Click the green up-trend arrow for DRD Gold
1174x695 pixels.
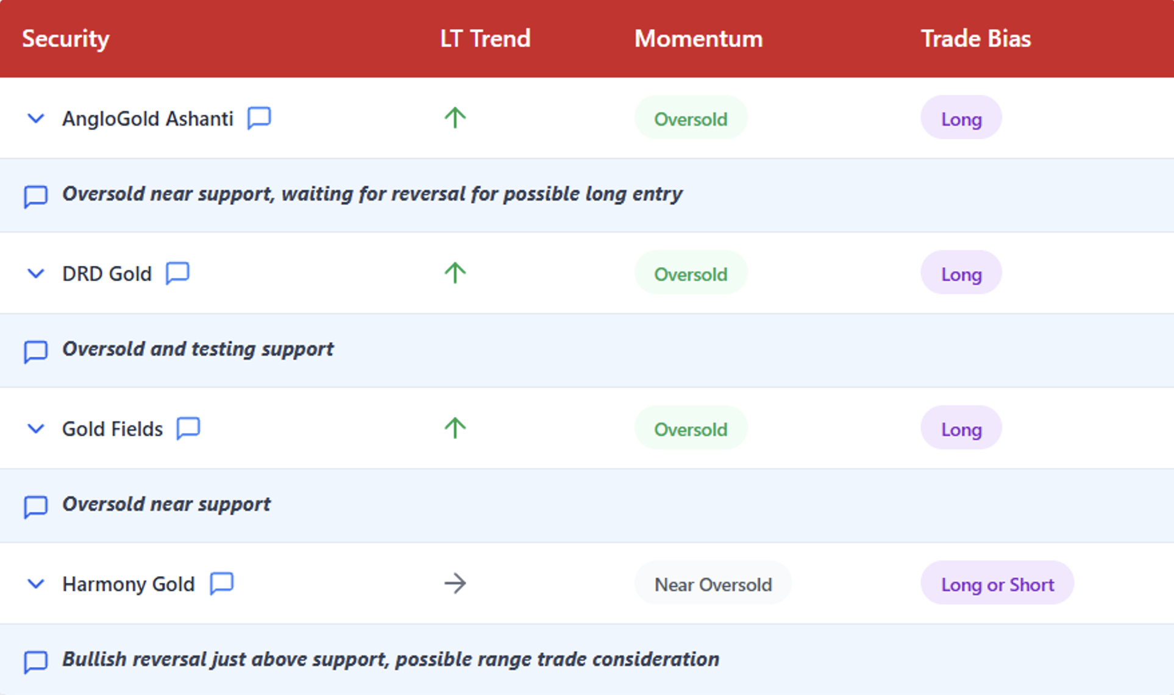tap(455, 273)
